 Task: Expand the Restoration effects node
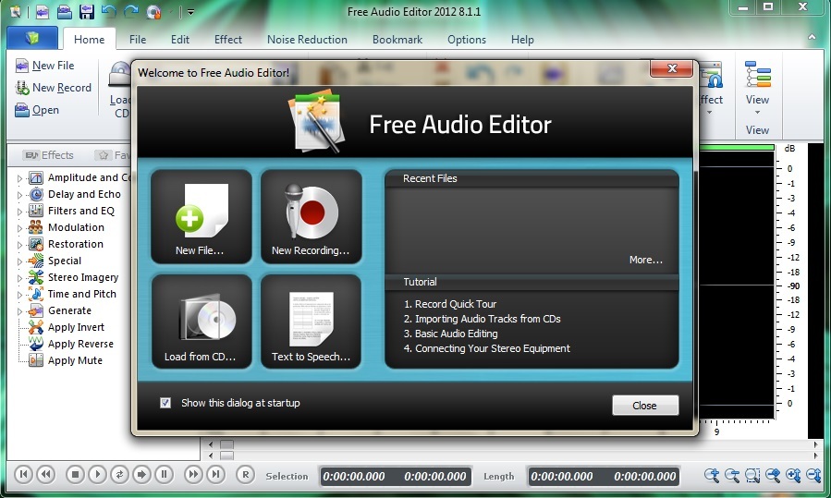coord(19,245)
